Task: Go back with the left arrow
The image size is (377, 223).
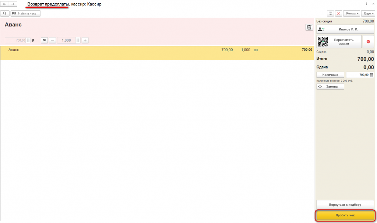Action: click(4, 4)
